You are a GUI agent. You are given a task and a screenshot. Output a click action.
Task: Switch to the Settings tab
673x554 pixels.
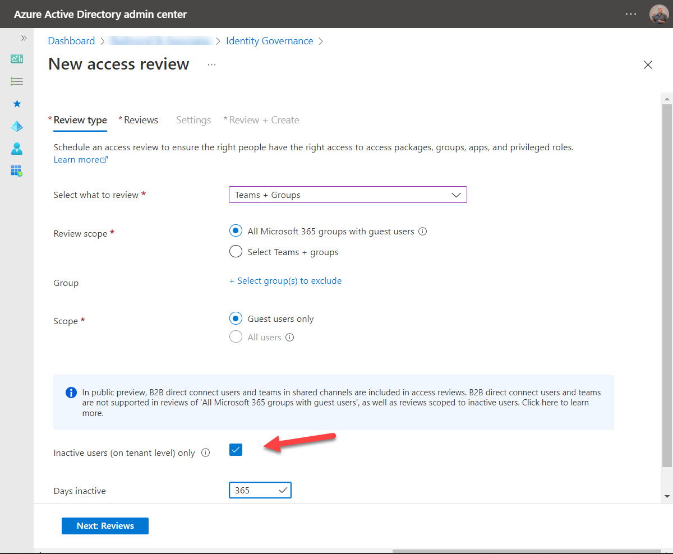point(193,120)
